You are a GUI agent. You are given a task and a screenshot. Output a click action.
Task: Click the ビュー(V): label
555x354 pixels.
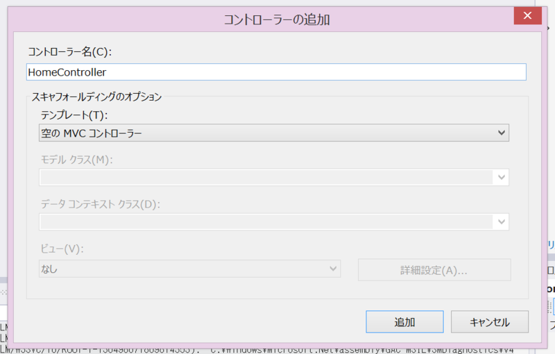click(x=62, y=249)
